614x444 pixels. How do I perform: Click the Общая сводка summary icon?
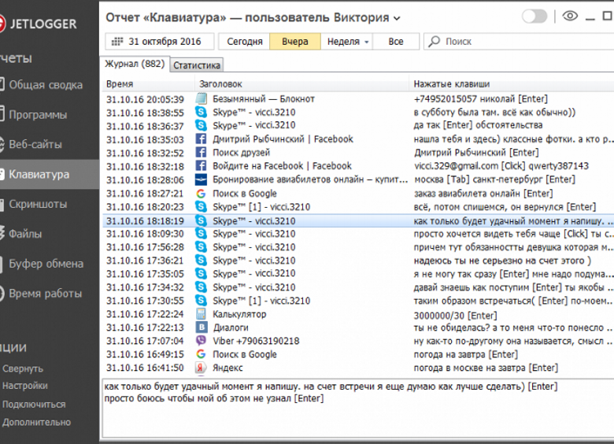tap(2, 85)
